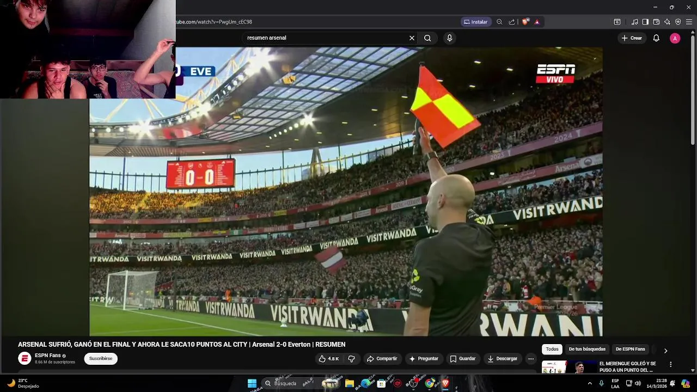Open Google Chrome from taskbar
Screen dimensions: 697x392
click(x=430, y=383)
